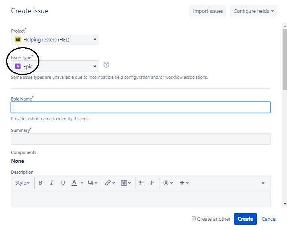The height and width of the screenshot is (230, 287).
Task: Open the Issue Type dropdown showing Epic
Action: click(x=55, y=66)
